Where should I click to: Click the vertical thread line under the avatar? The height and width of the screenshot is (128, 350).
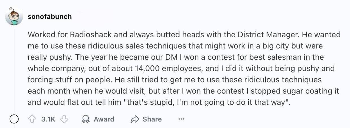pos(14,70)
